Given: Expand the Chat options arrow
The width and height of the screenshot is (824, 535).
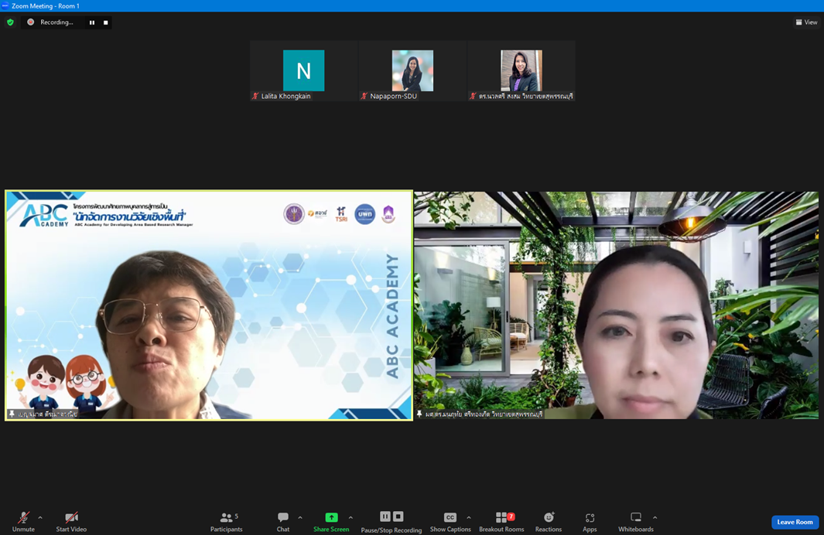Looking at the screenshot, I should [300, 518].
